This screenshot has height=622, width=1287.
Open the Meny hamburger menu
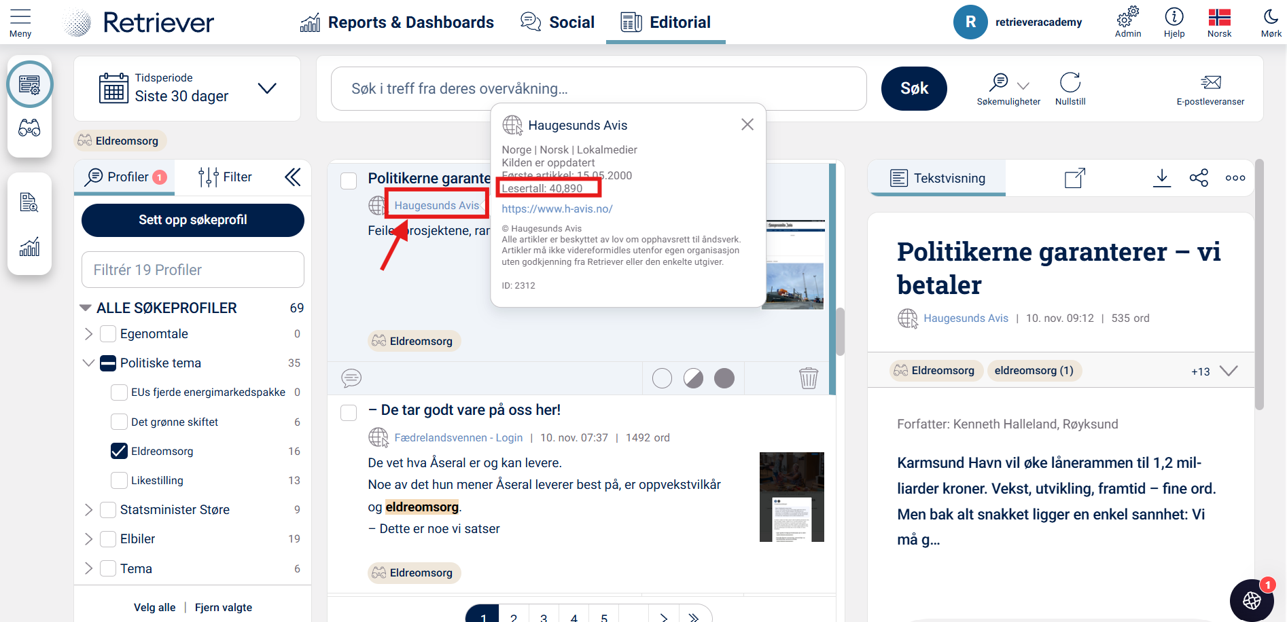[x=20, y=22]
